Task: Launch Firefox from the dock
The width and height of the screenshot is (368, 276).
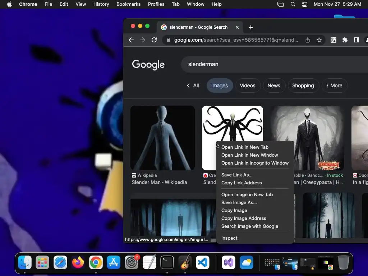Action: (x=78, y=262)
